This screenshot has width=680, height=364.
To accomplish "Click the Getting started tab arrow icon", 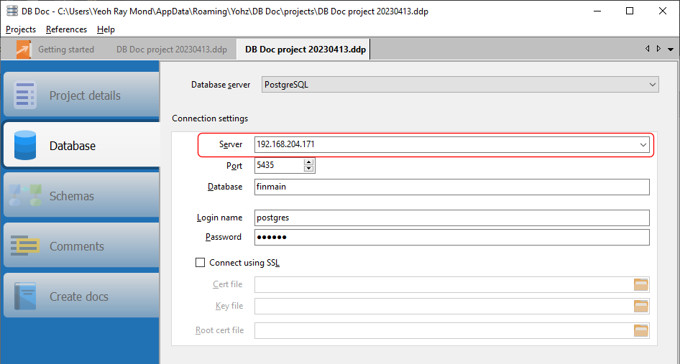I will (x=24, y=50).
